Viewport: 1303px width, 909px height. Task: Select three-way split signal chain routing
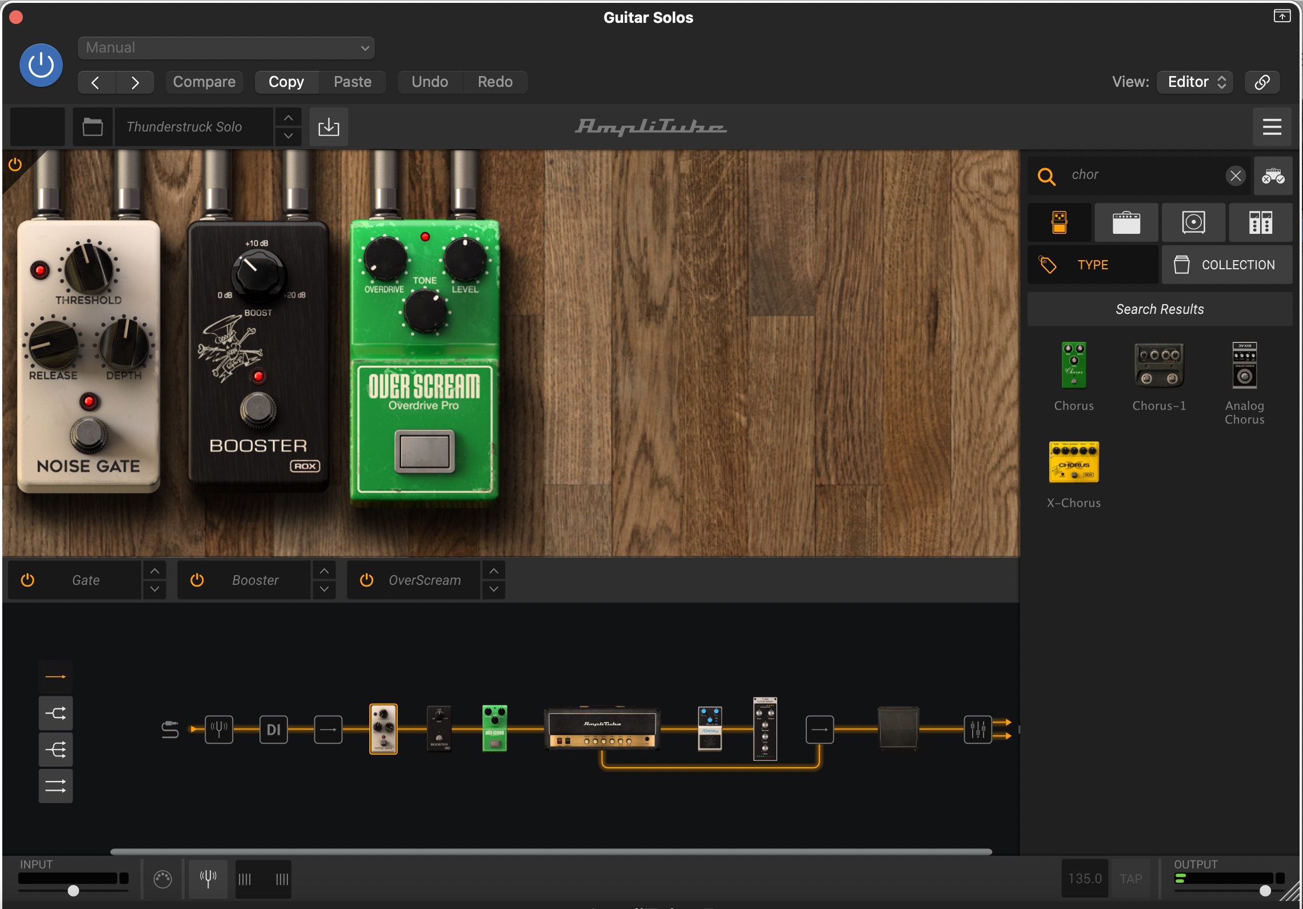coord(55,749)
